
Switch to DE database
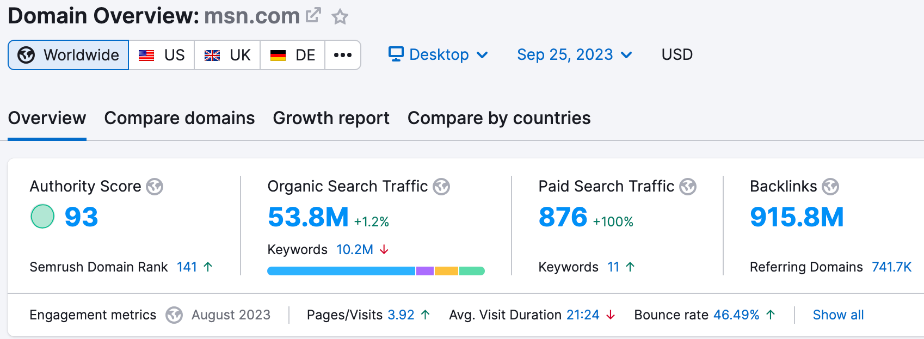[293, 55]
